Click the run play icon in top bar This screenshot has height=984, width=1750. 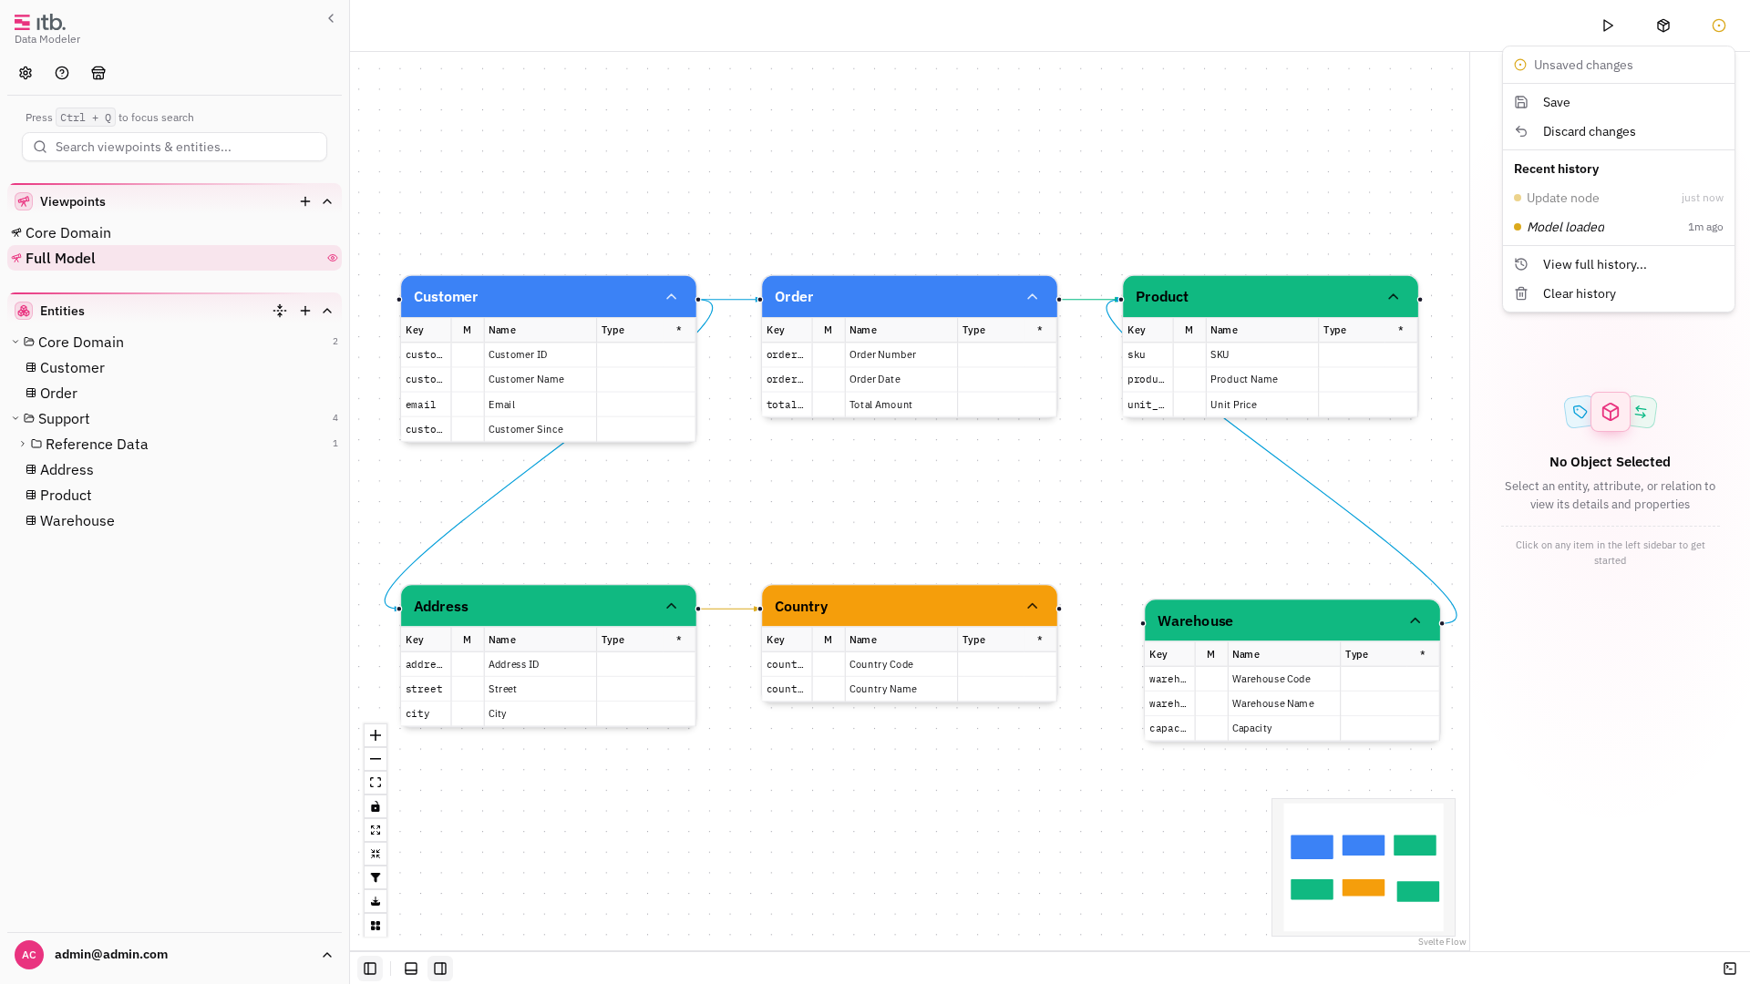coord(1608,26)
